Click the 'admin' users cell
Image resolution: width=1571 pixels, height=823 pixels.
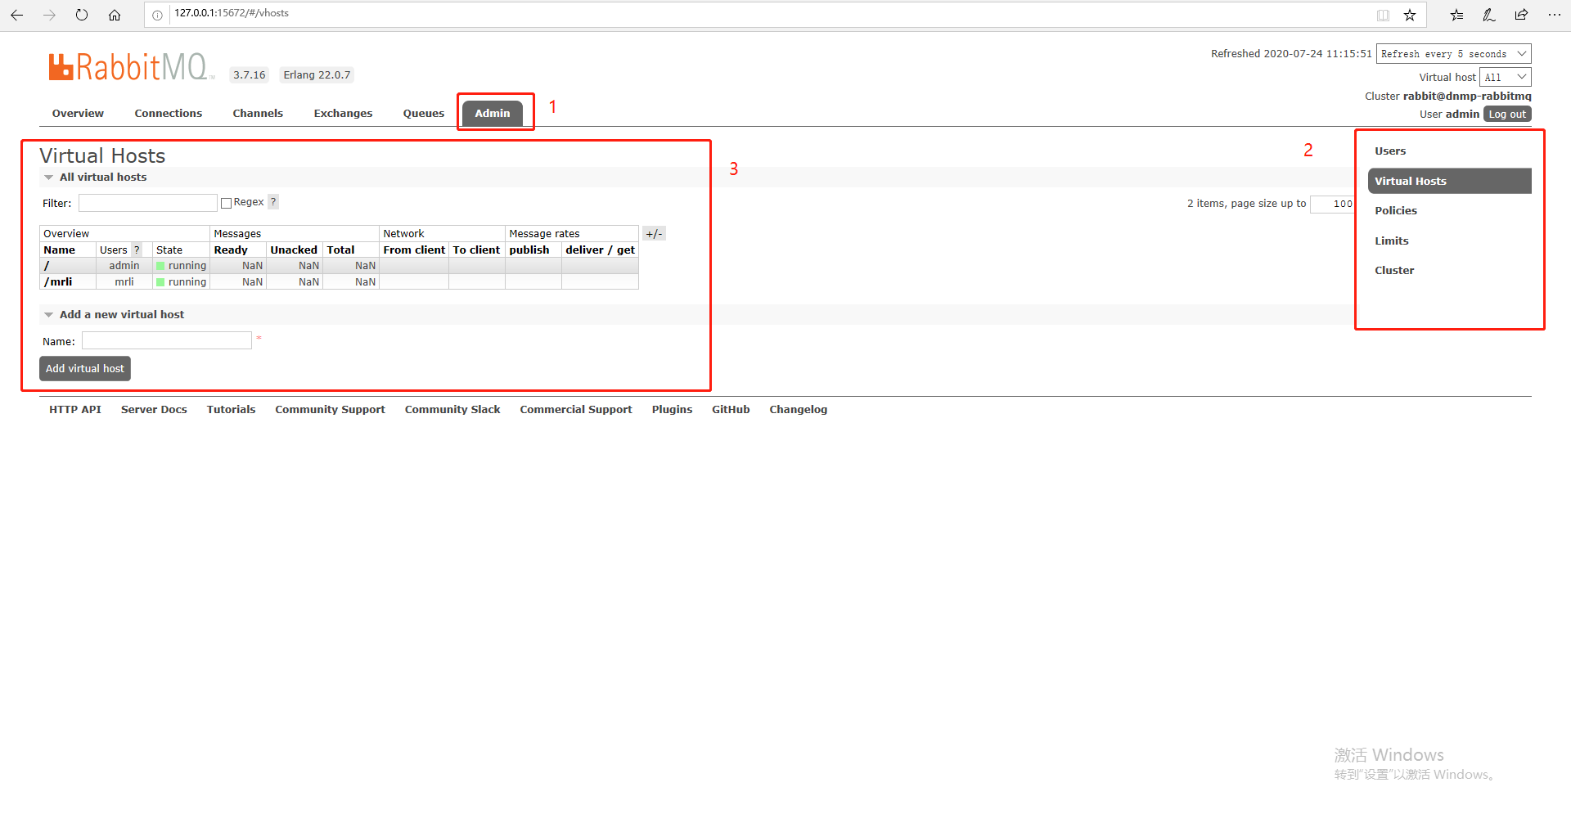(x=124, y=266)
